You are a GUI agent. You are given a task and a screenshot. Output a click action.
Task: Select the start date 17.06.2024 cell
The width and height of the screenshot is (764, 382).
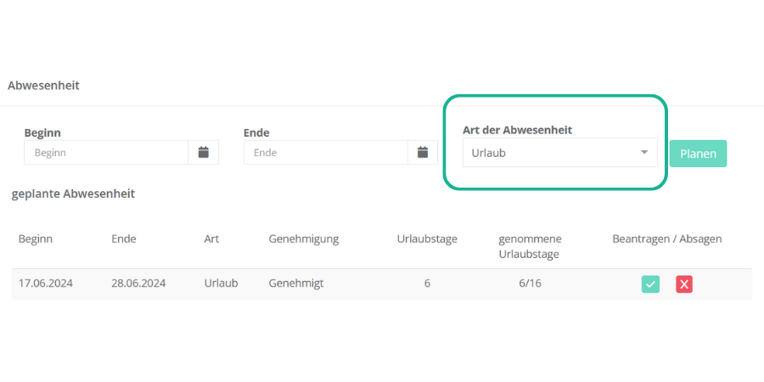point(46,284)
